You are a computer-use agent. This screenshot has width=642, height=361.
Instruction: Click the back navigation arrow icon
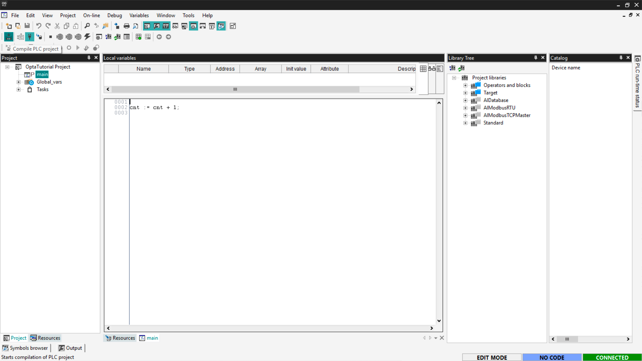pyautogui.click(x=159, y=37)
